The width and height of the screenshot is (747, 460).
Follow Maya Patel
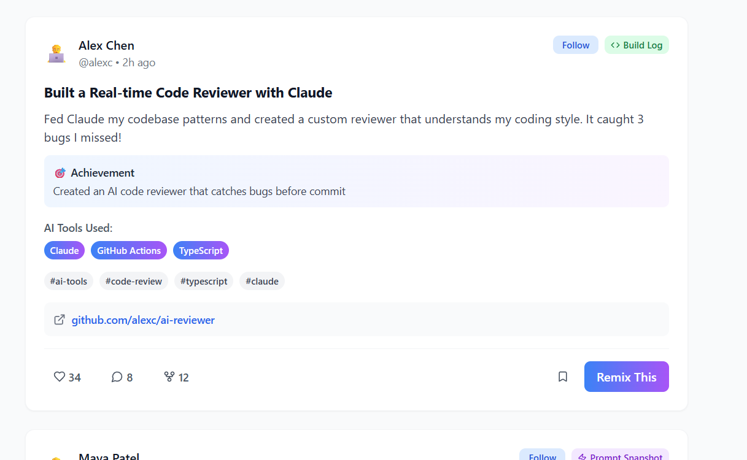point(542,456)
